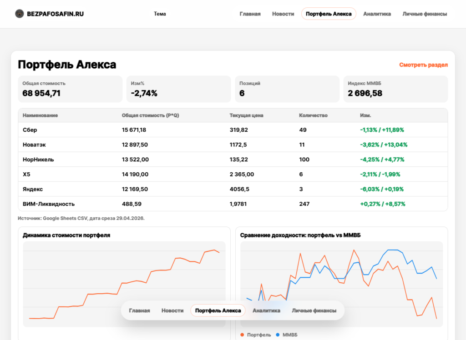Click Яндекс change -6,03% / +0,19%
466x340 pixels.
click(382, 189)
